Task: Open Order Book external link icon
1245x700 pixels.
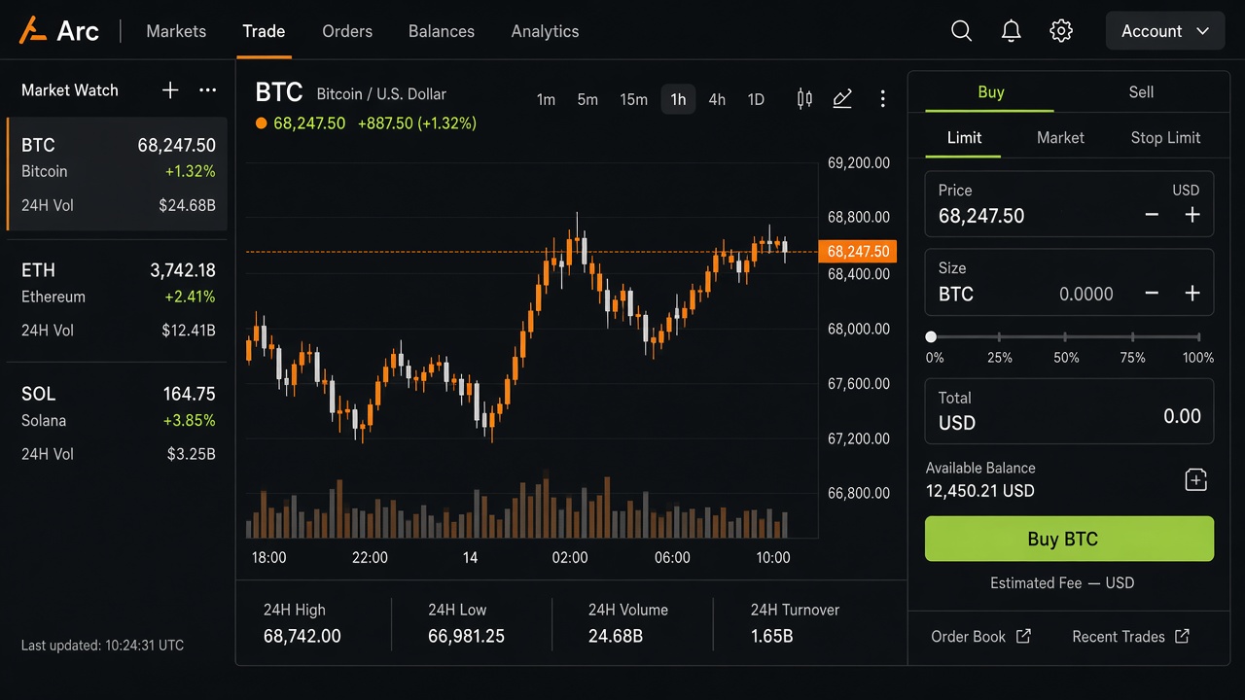Action: [x=1023, y=636]
